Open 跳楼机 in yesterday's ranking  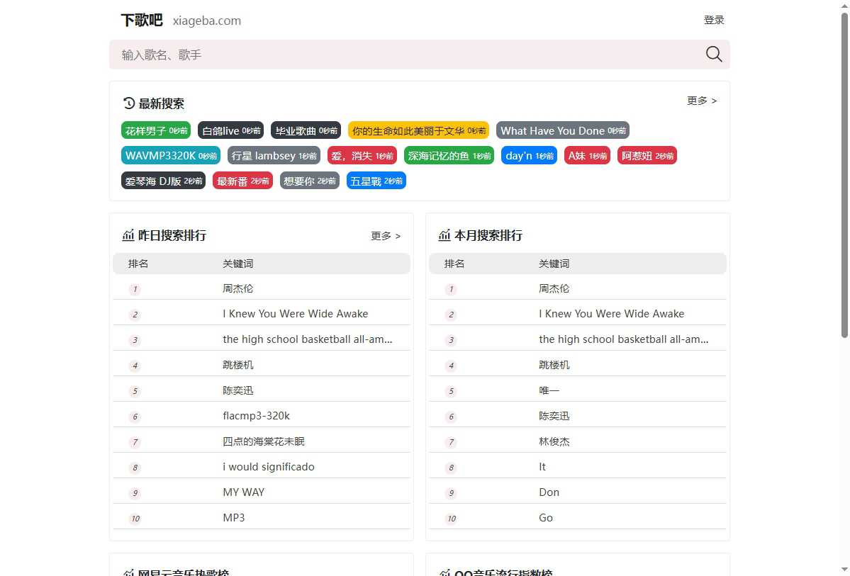[x=238, y=365]
